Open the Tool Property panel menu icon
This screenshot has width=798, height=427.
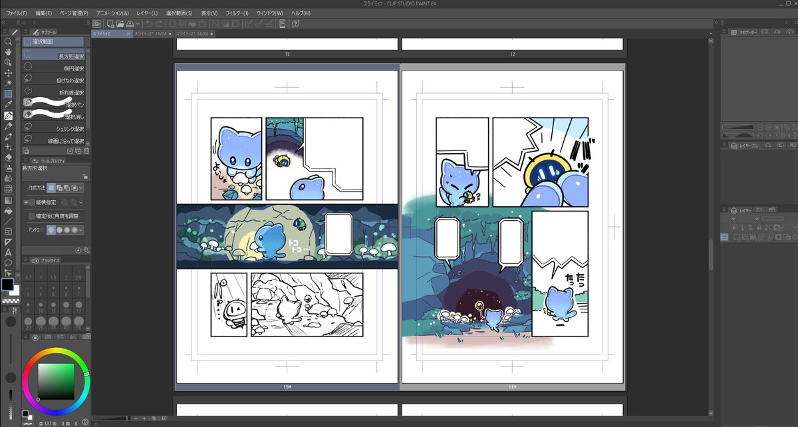tap(25, 160)
